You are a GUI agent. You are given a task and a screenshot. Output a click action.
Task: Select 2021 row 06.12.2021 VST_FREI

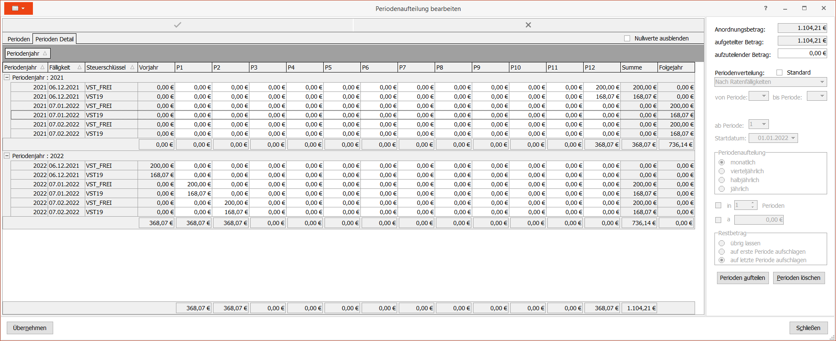353,87
